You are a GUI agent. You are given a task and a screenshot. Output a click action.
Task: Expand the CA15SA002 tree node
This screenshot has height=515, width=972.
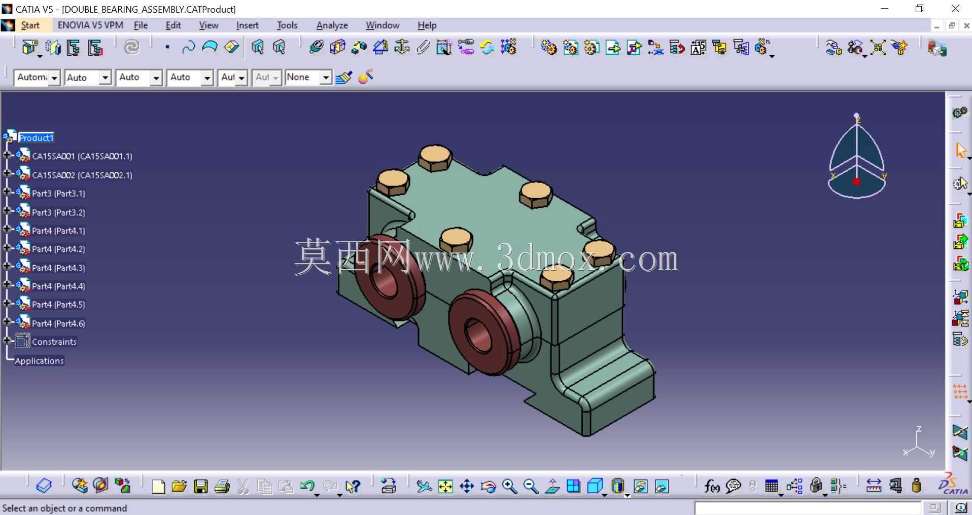[x=8, y=174]
